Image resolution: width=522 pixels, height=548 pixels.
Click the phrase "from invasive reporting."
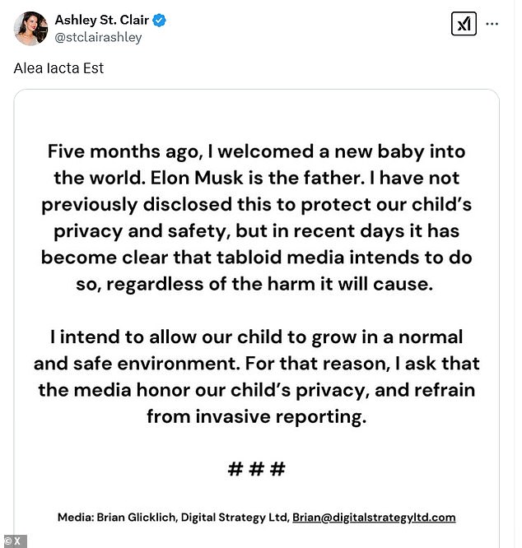256,416
